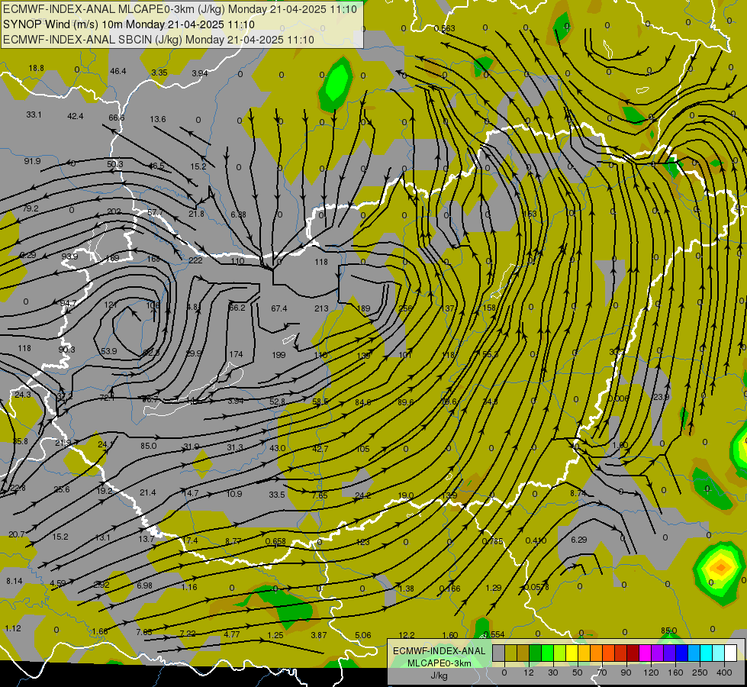Click the grid value 8.74
Viewport: 747px width, 687px height.
(578, 493)
